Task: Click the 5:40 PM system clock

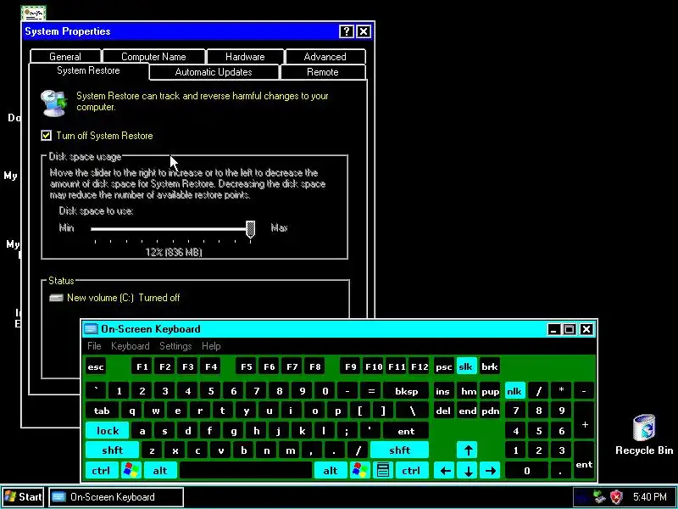Action: point(649,496)
